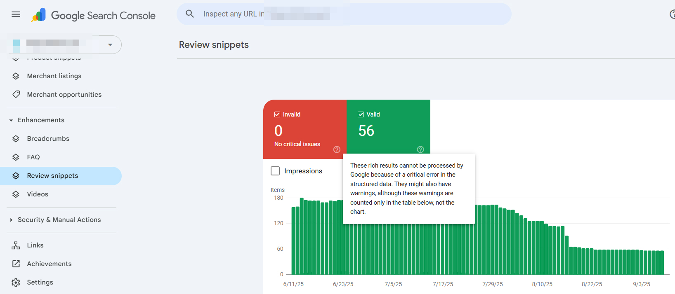Open Merchant listings page
675x294 pixels.
[54, 76]
